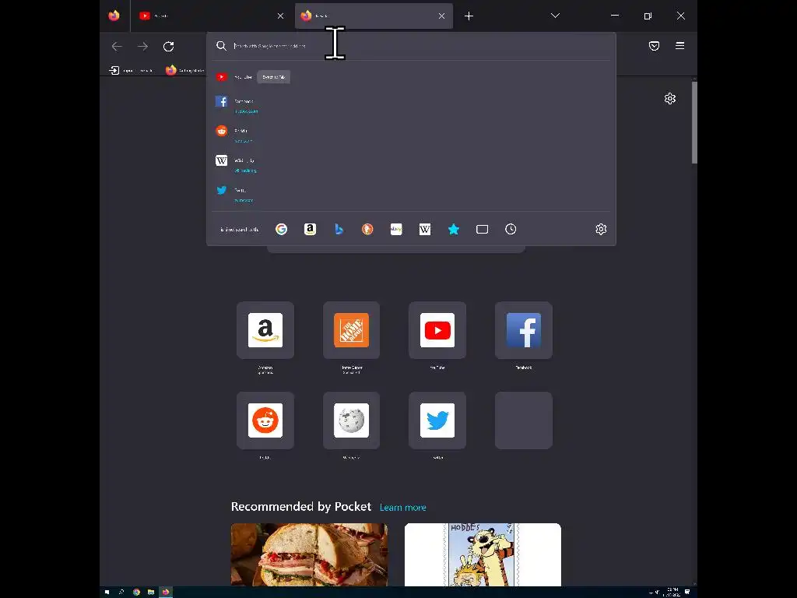Close the YouTube tab
The width and height of the screenshot is (797, 598).
coord(280,16)
